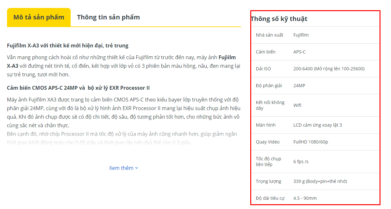Click the focal length value "4.5 - 90mm"
This screenshot has width=391, height=209.
(305, 198)
